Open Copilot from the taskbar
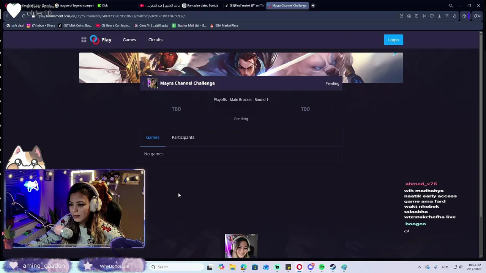486x273 pixels. click(221, 267)
